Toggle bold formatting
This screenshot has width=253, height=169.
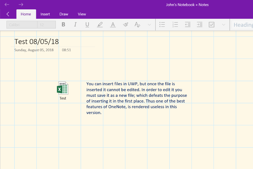tap(63, 25)
